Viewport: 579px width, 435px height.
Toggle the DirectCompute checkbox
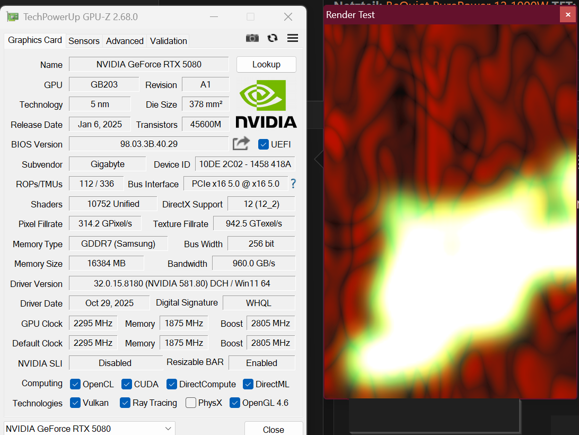click(171, 384)
